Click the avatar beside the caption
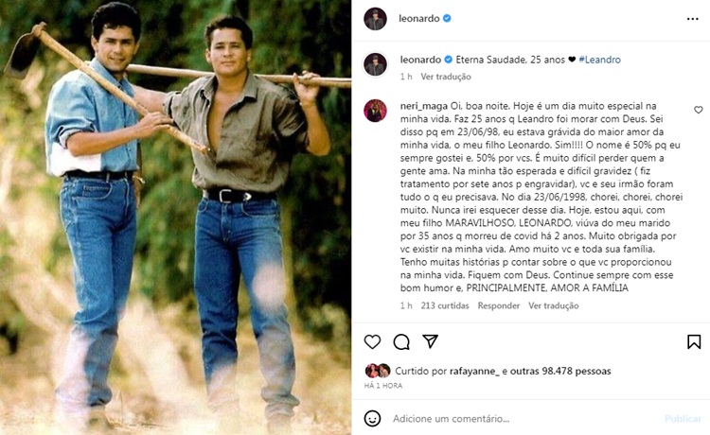710x435 pixels. 376,63
